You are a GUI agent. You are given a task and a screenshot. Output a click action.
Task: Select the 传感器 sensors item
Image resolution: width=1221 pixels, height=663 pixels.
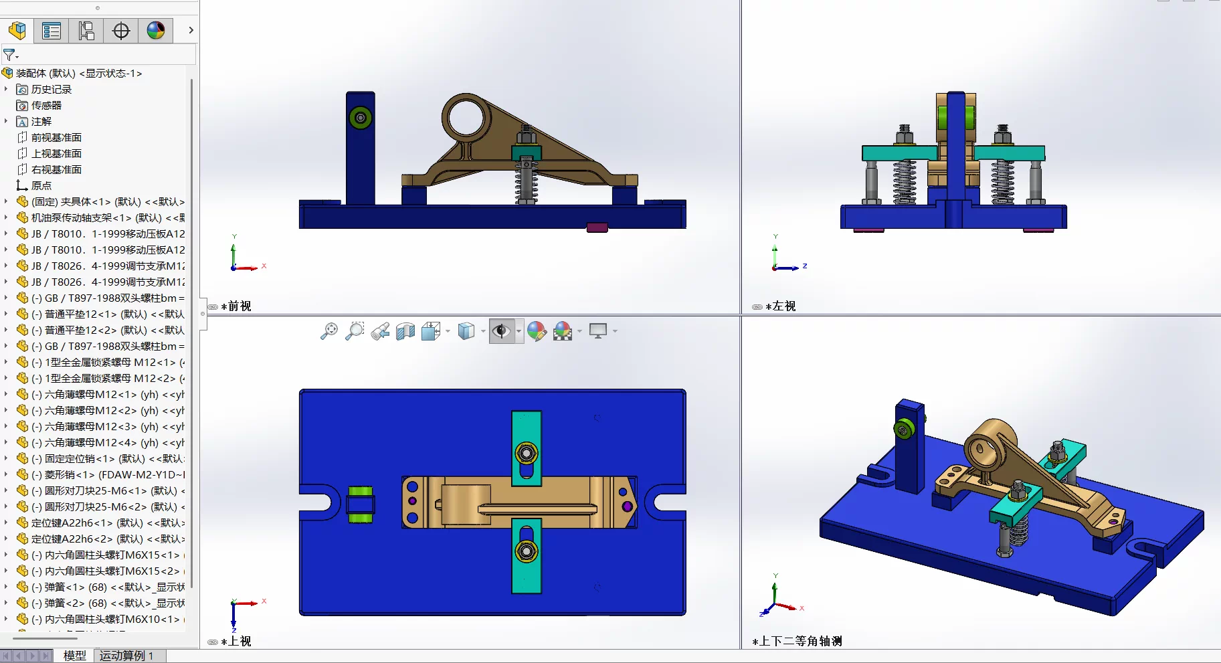coord(46,105)
